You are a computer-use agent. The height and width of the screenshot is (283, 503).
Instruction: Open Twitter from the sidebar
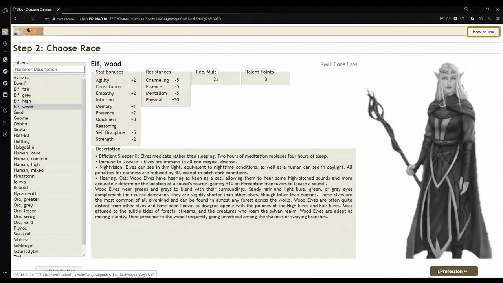click(5, 83)
